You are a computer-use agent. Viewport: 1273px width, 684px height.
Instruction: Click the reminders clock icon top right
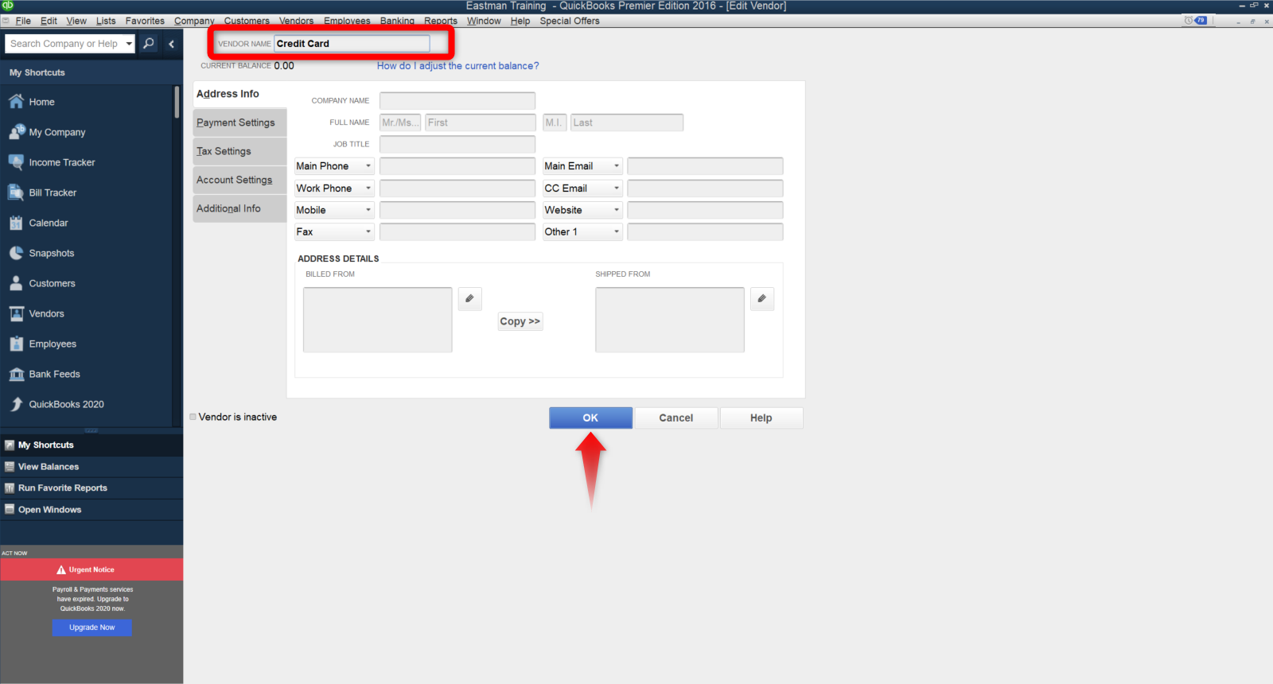pyautogui.click(x=1189, y=21)
